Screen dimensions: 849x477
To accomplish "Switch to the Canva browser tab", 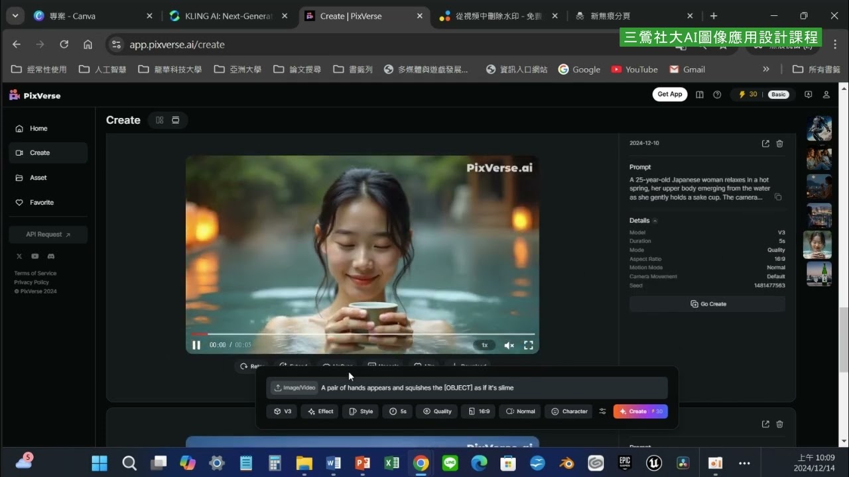I will coord(92,16).
